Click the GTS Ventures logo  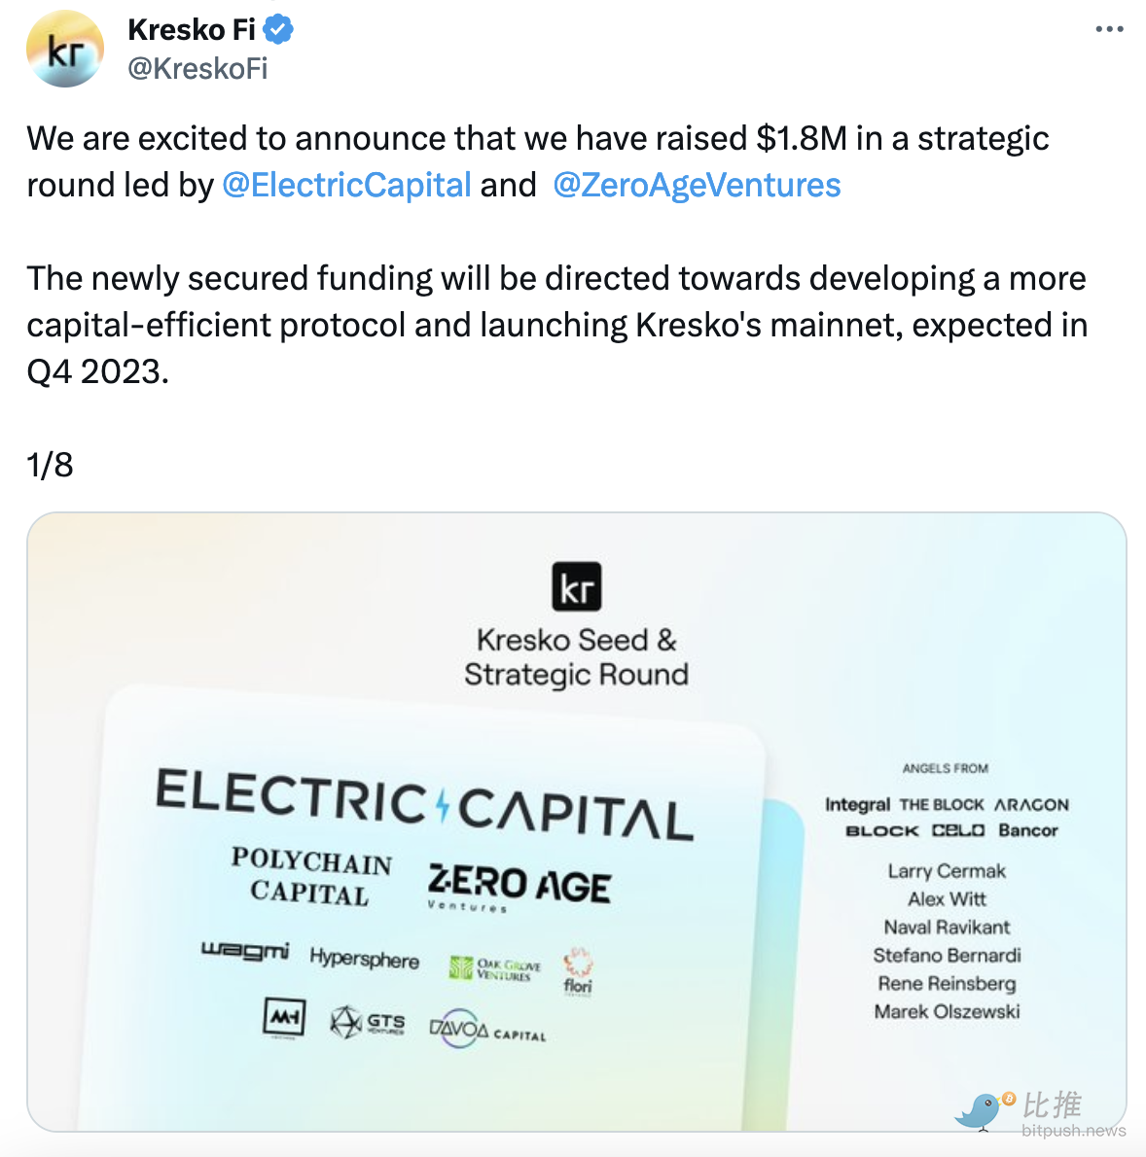coord(368,1023)
